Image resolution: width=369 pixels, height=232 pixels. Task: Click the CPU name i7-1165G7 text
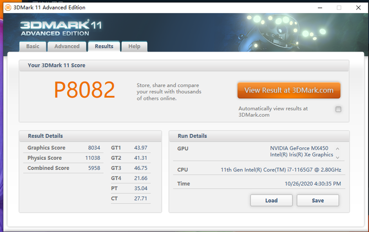(281, 170)
